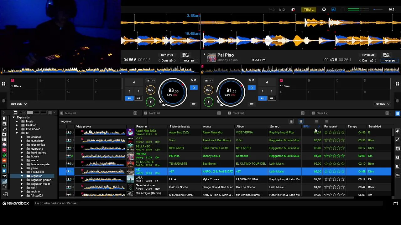Switch to artwork list view icon
This screenshot has width=401, height=225.
point(291,121)
